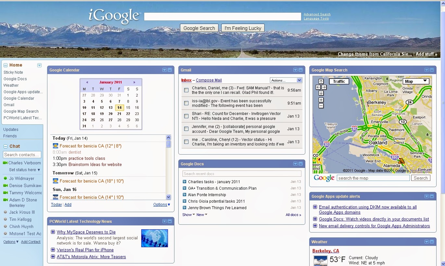Viewport: 445px width, 266px height.
Task: Check the Jennifer collaborate email checkbox
Action: coord(186,129)
